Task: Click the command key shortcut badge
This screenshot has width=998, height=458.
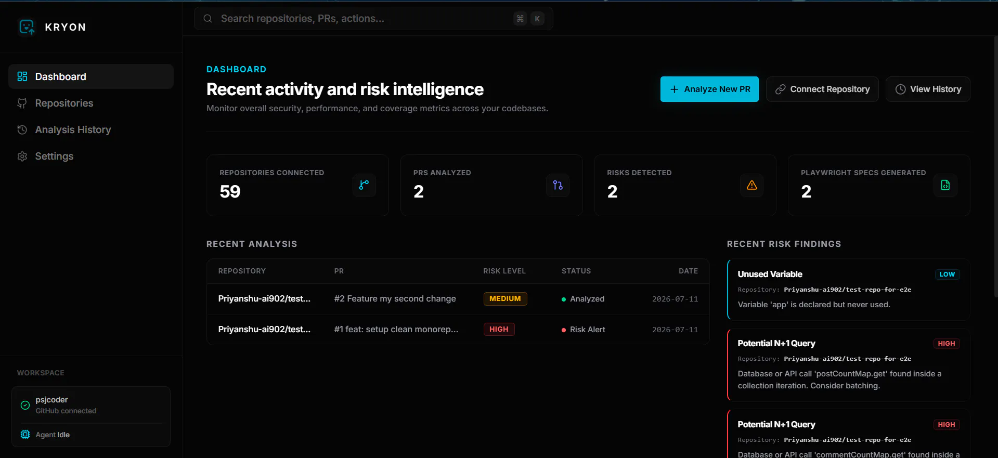Action: click(x=520, y=19)
